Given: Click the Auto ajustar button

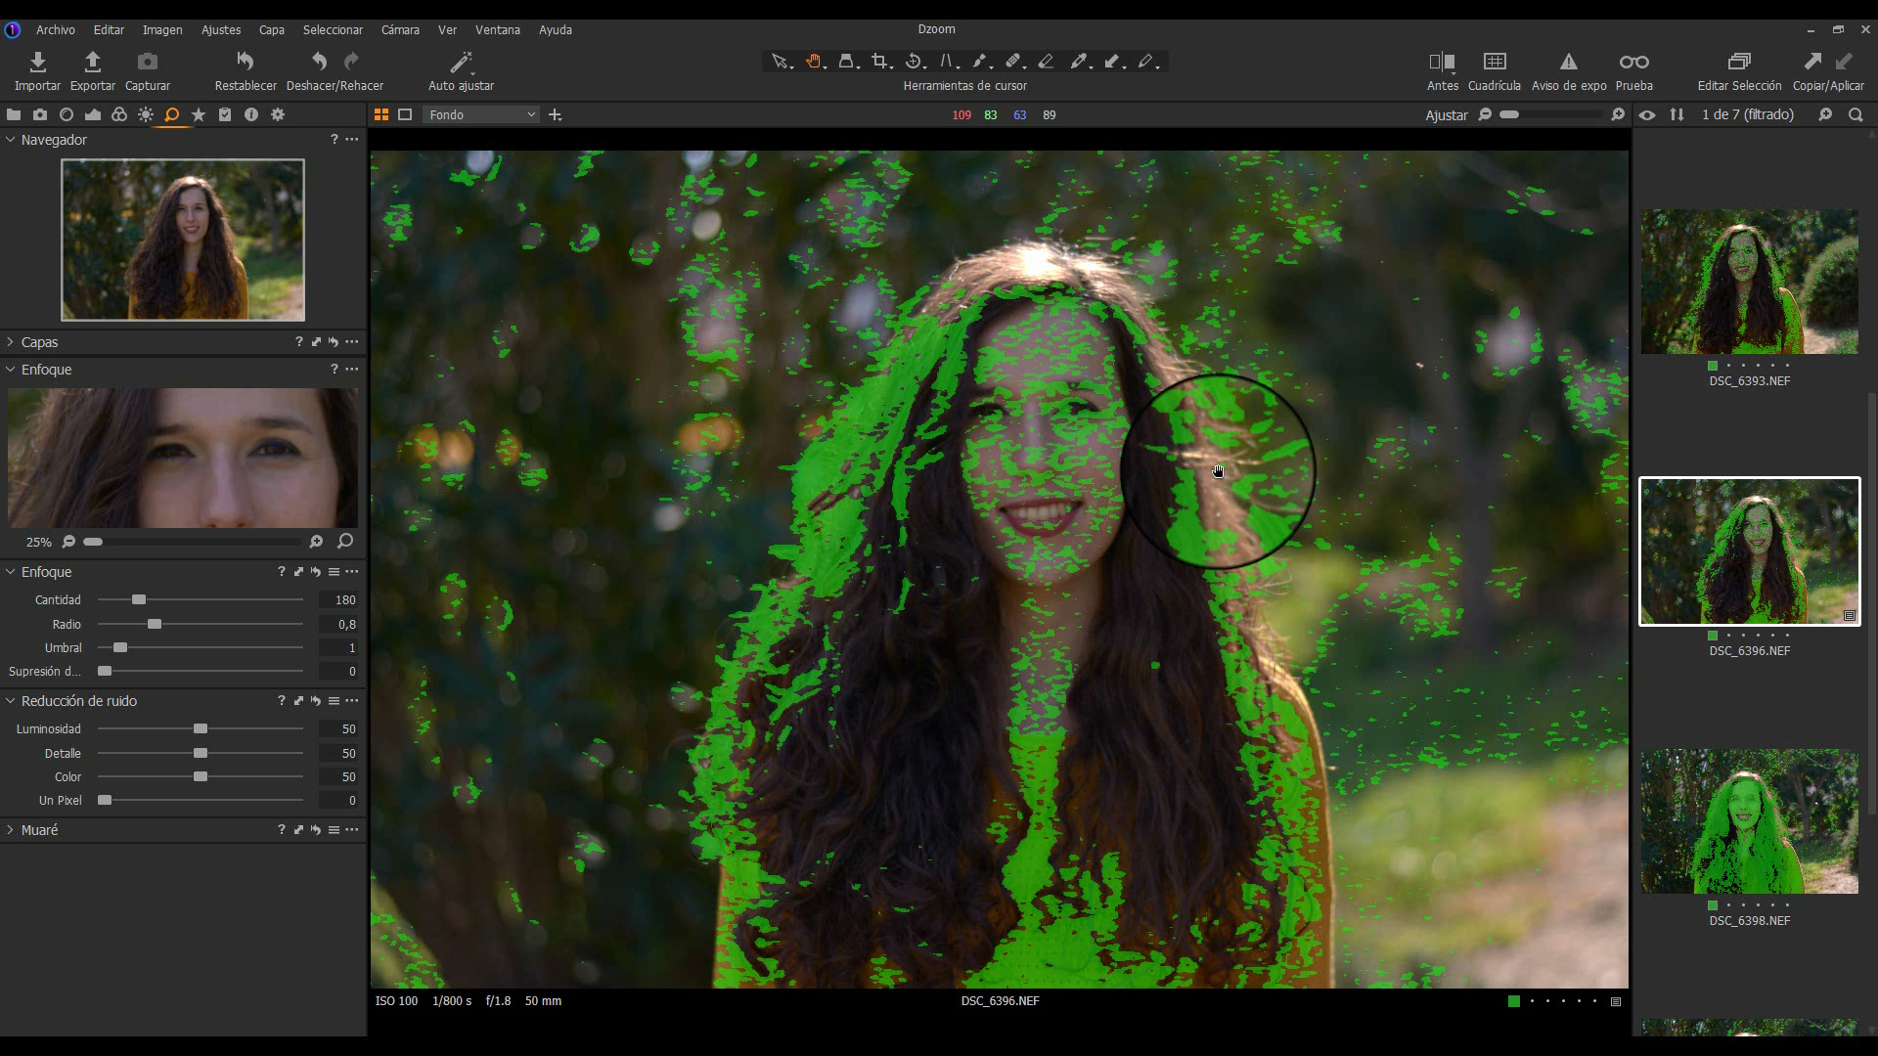Looking at the screenshot, I should click(460, 68).
